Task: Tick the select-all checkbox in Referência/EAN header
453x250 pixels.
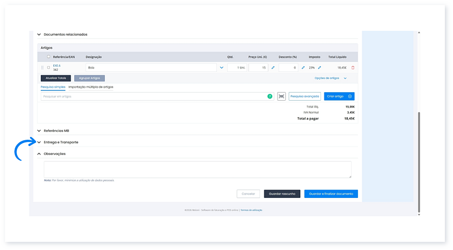Action: [x=49, y=57]
